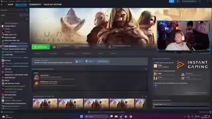The height and width of the screenshot is (119, 212).
Task: Select Ghost Watchers in the game list
Action: pos(10,78)
